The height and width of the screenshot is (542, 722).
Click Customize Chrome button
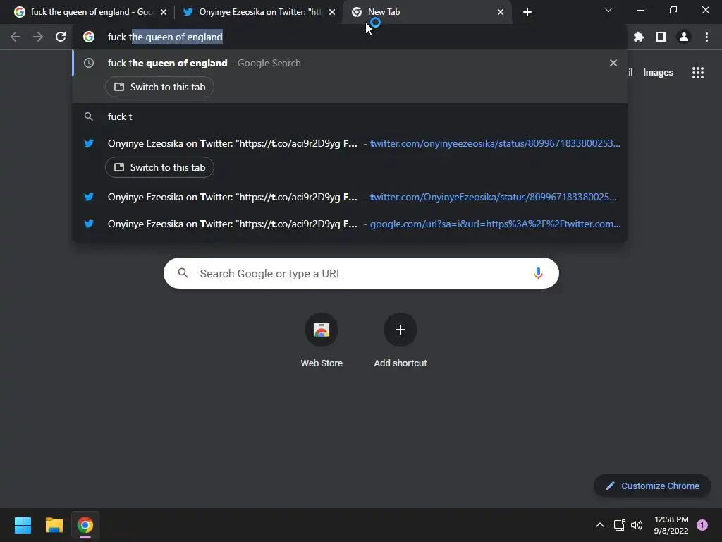(652, 486)
